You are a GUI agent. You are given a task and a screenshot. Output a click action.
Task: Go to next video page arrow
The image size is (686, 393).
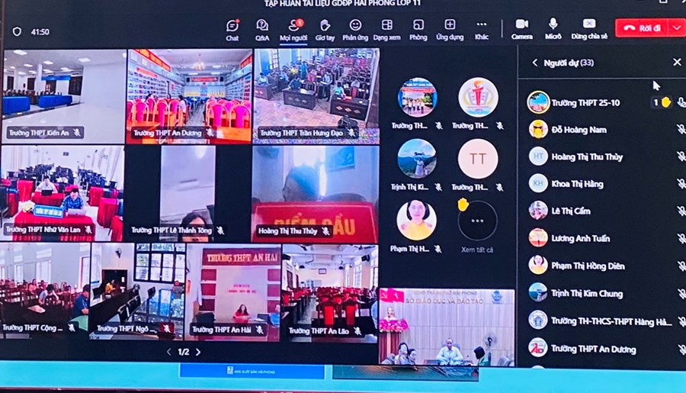click(198, 352)
